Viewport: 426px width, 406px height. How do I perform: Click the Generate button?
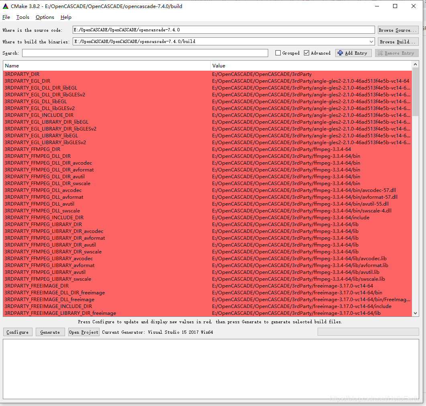[50, 332]
